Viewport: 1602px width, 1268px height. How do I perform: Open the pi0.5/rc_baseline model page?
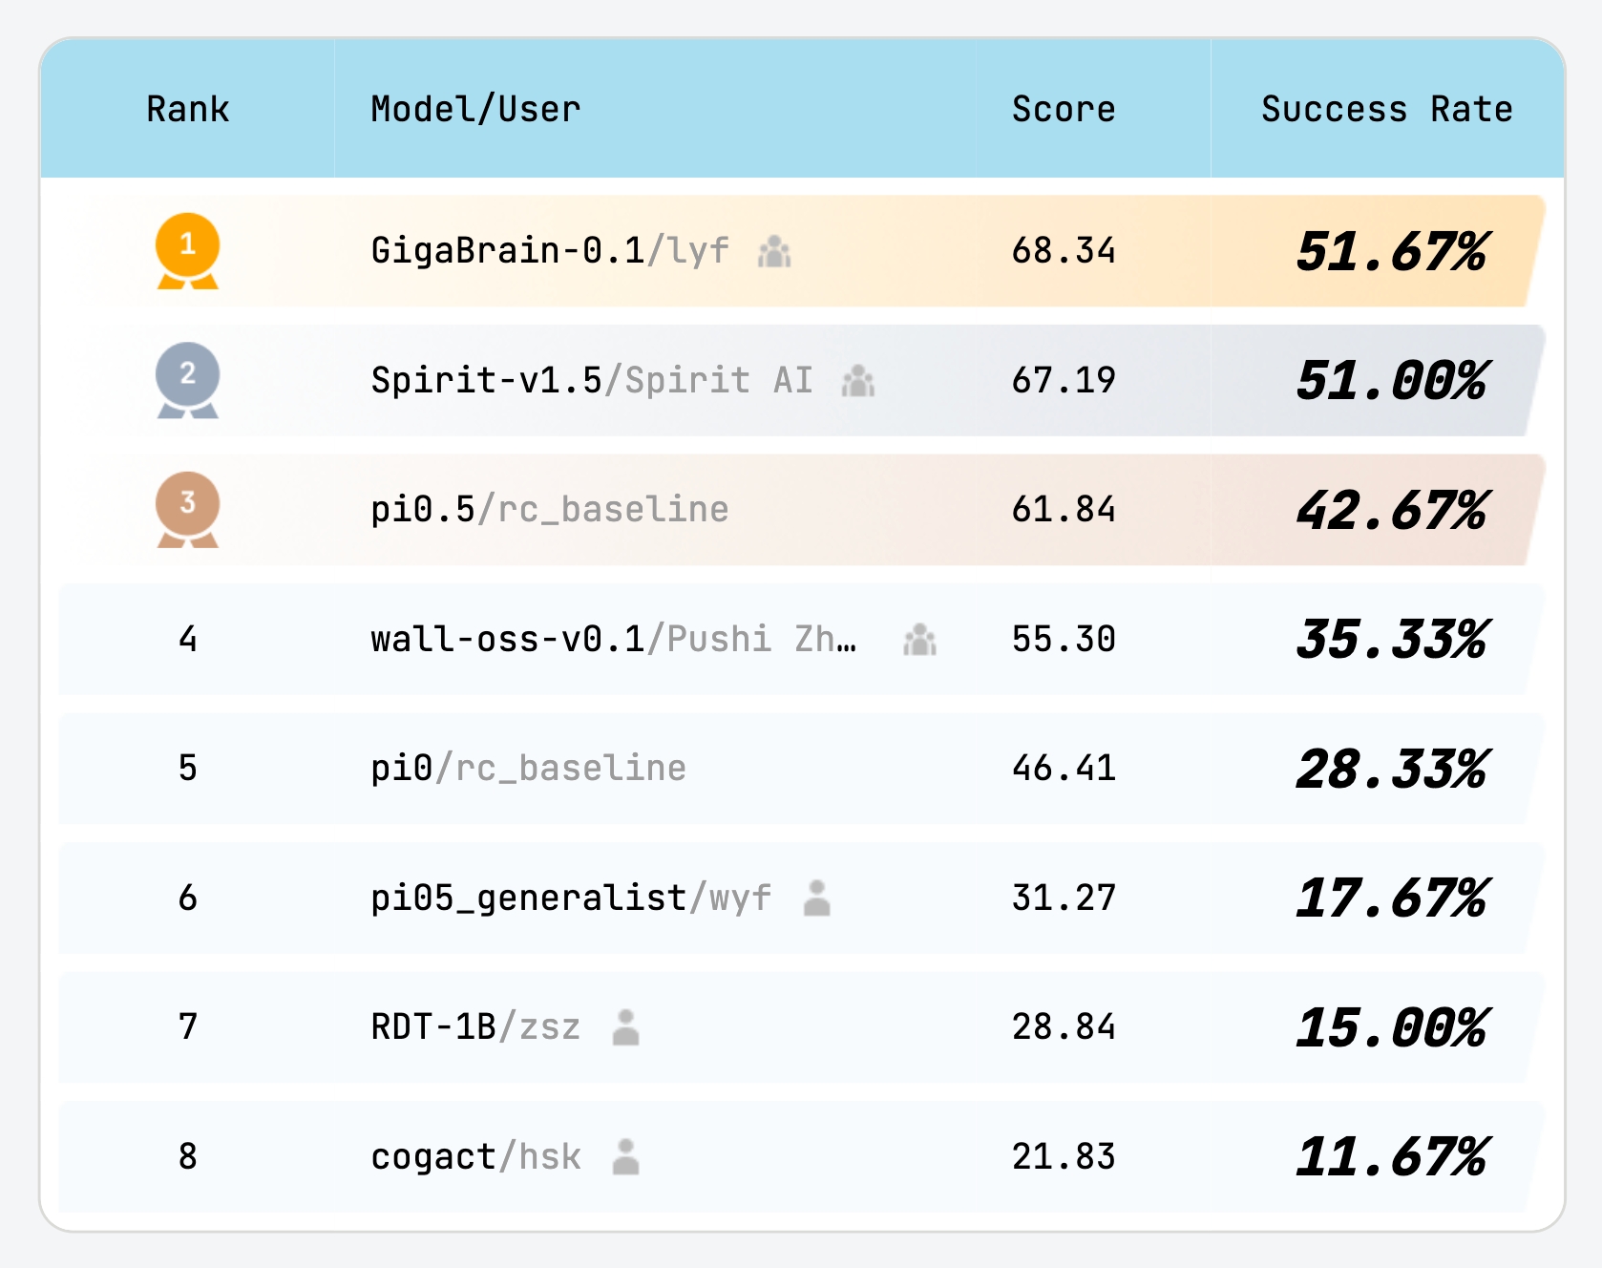click(x=550, y=511)
